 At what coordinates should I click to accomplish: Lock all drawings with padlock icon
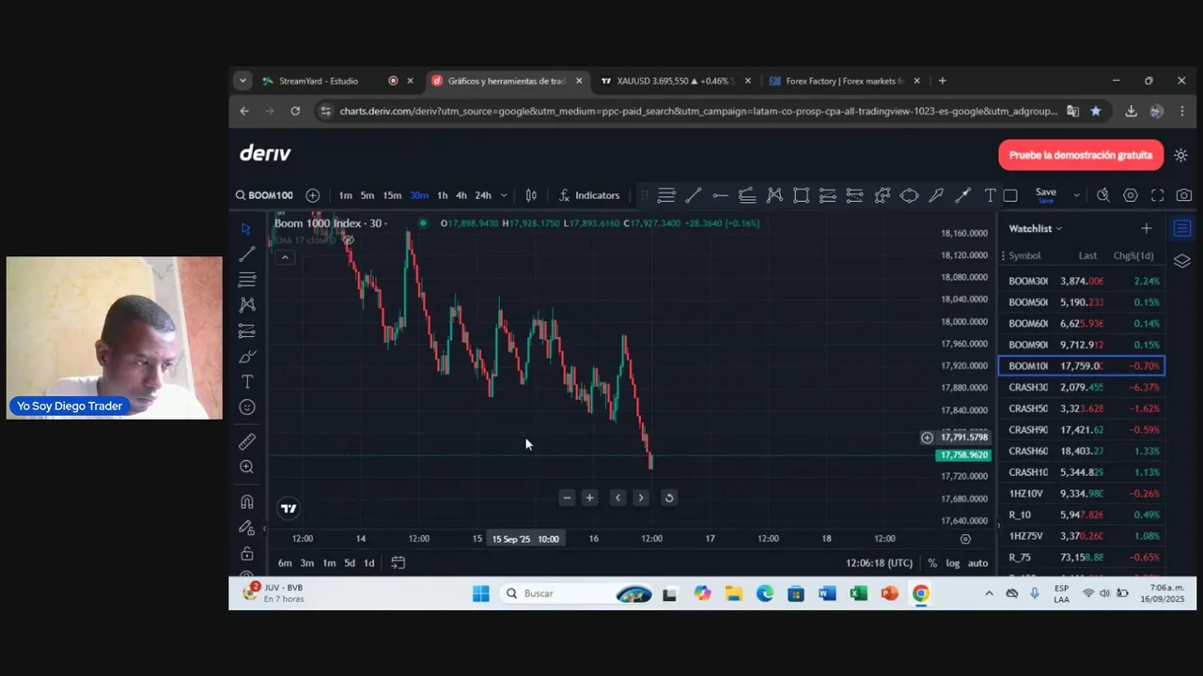pos(247,553)
